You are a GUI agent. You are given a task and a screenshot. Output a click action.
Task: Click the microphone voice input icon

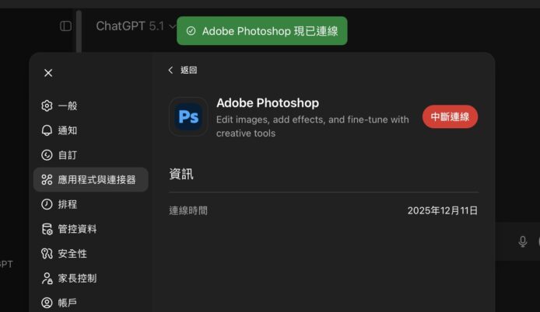tap(523, 241)
